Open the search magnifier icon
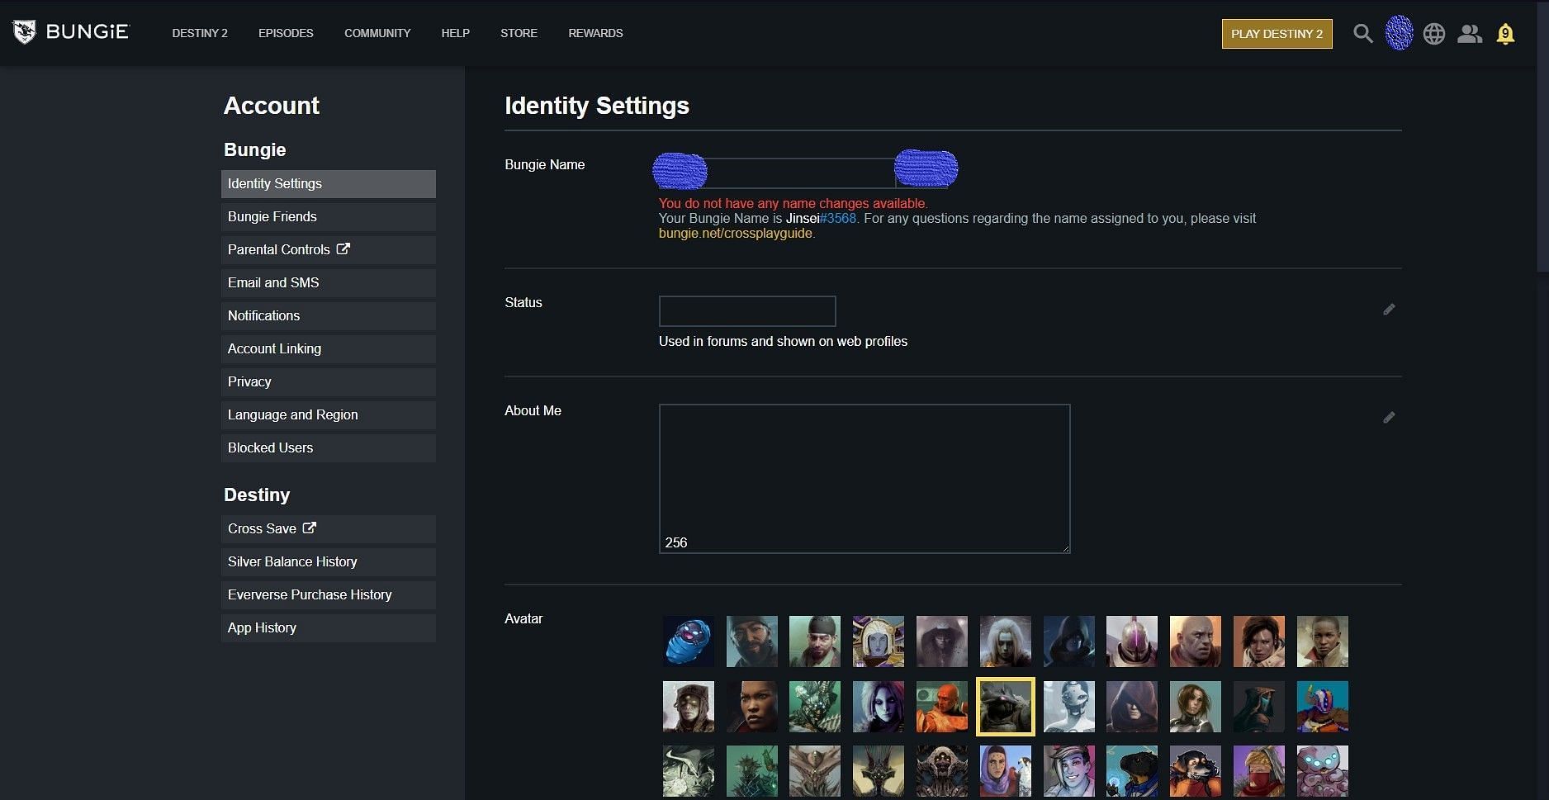This screenshot has height=800, width=1549. coord(1363,34)
